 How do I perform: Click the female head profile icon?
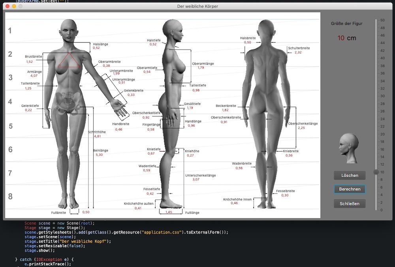coord(349,148)
